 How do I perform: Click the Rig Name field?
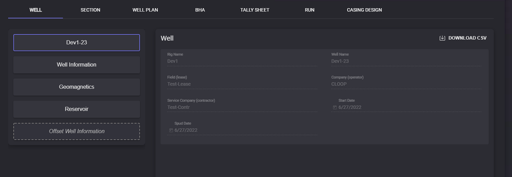[242, 61]
